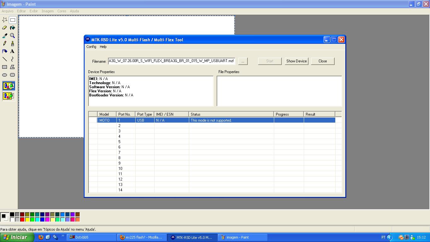Select the Ellipse shape tool
Screen dimensions: 430x242
click(x=5, y=75)
